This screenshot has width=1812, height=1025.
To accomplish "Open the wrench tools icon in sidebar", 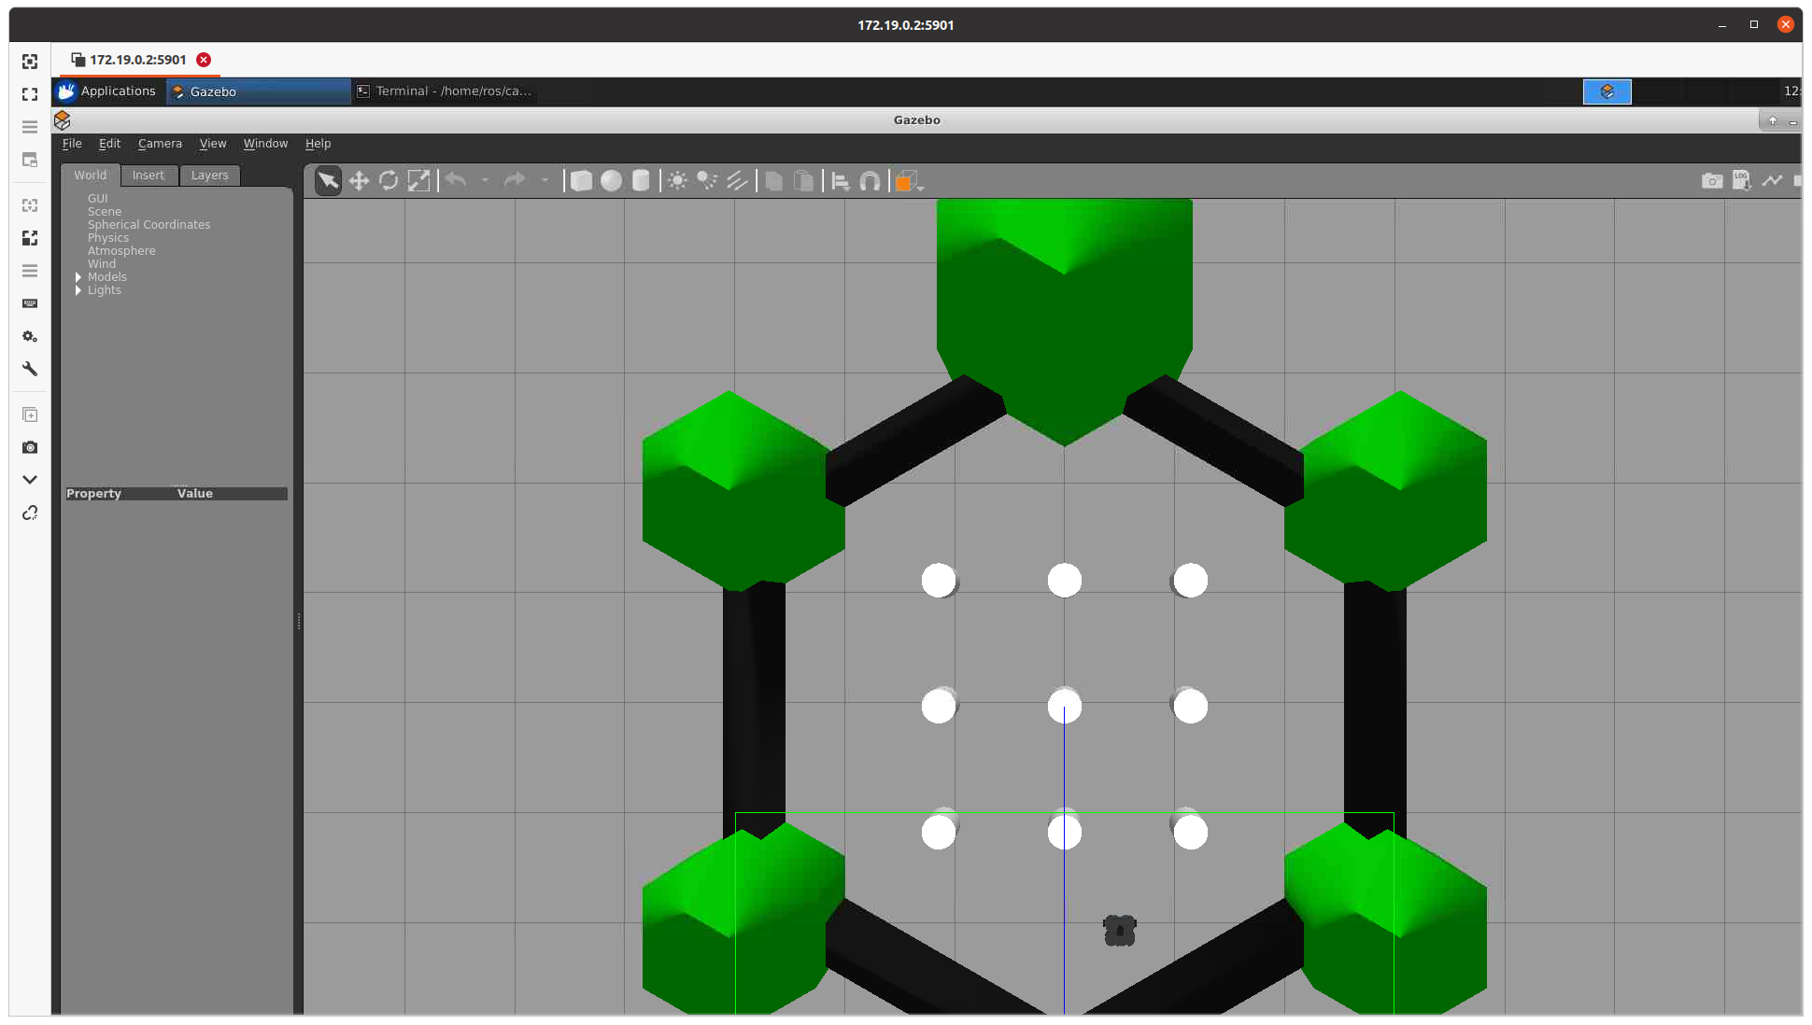I will click(x=30, y=369).
